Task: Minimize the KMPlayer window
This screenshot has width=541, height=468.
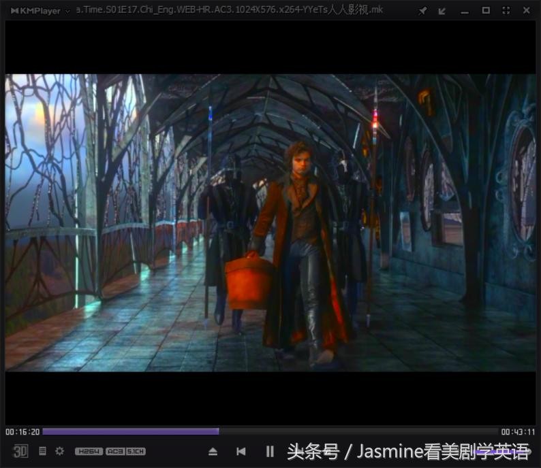Action: pyautogui.click(x=465, y=11)
